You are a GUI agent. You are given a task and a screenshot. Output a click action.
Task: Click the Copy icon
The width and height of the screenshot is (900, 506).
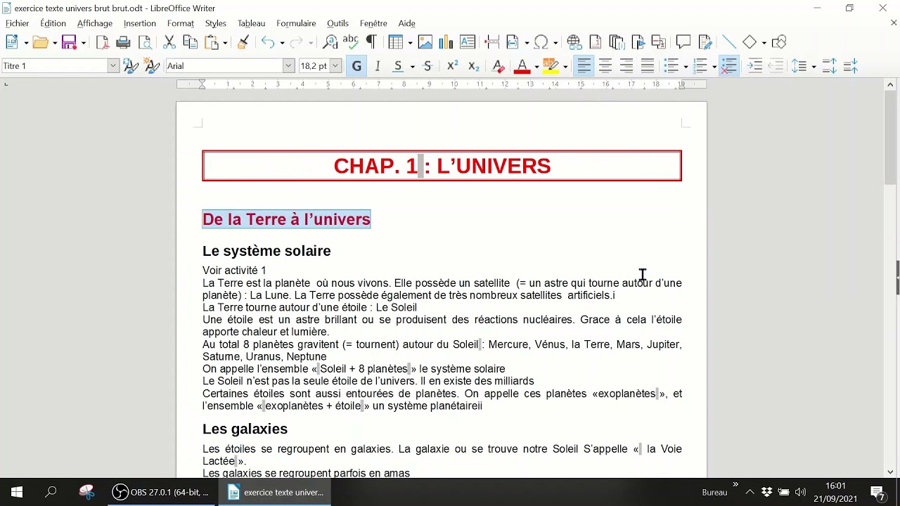click(x=189, y=42)
